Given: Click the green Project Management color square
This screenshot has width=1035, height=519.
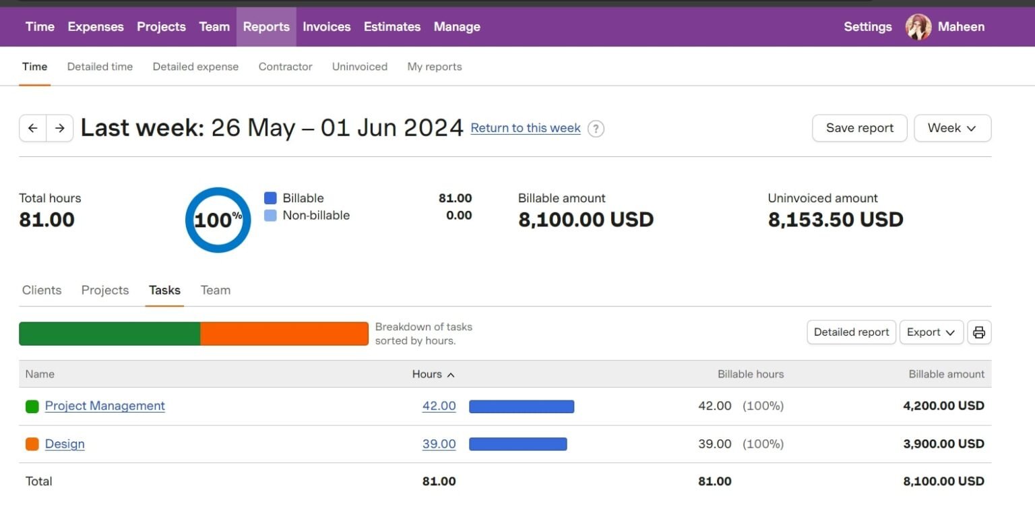Looking at the screenshot, I should coord(32,406).
